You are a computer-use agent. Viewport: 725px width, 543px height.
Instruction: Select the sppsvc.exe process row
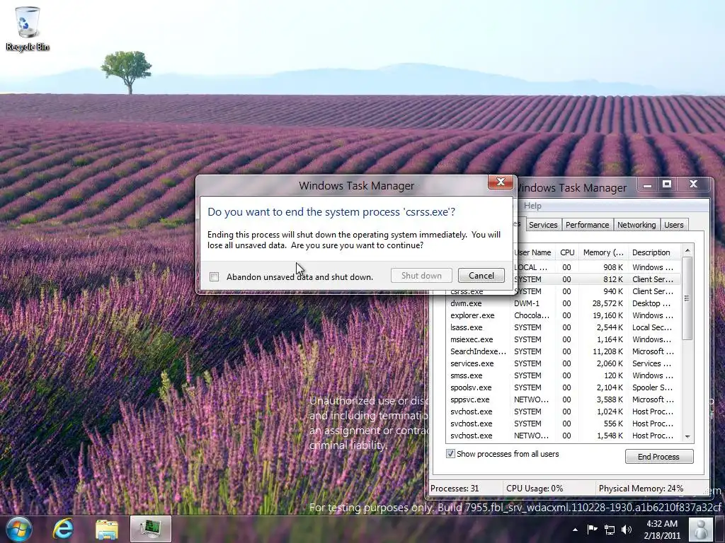coord(563,399)
